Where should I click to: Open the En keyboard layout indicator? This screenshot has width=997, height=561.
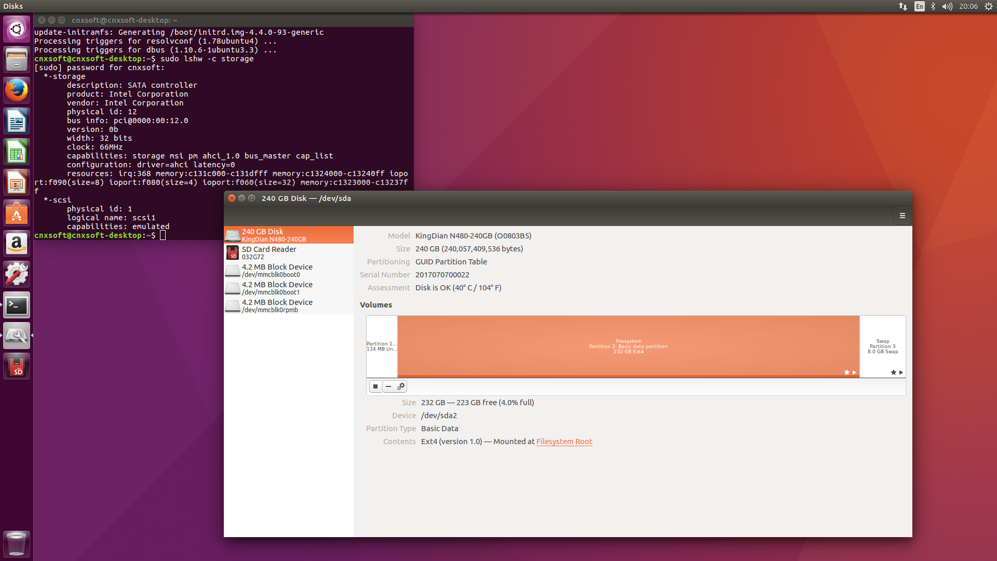920,6
